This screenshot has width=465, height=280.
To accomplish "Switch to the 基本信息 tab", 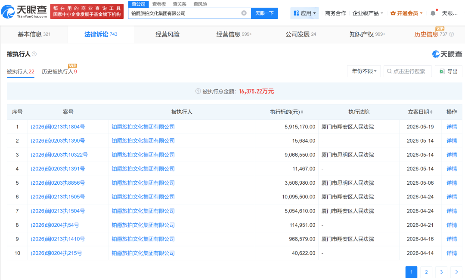I will coord(34,34).
